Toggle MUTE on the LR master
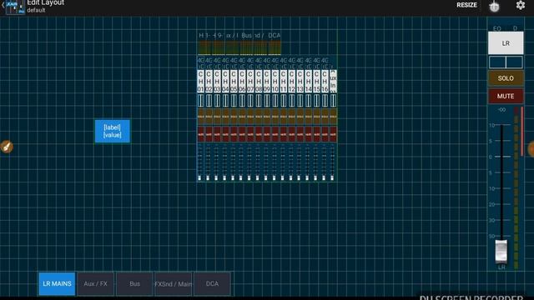Viewport: 534px width, 300px height. pos(506,97)
